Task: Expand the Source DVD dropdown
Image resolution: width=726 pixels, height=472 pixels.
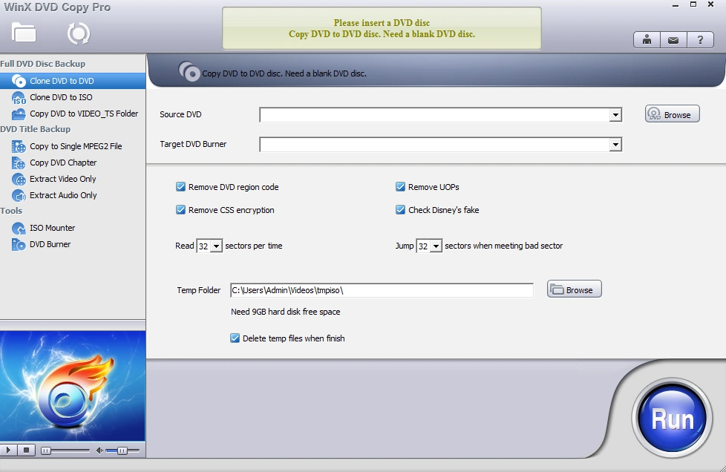Action: point(615,115)
